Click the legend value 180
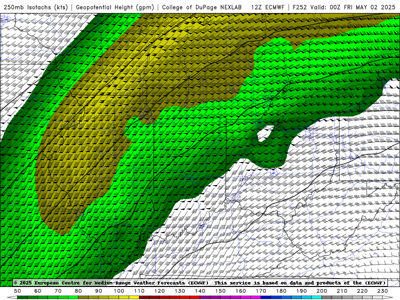Screen dimensions: 400x300 click(281, 291)
